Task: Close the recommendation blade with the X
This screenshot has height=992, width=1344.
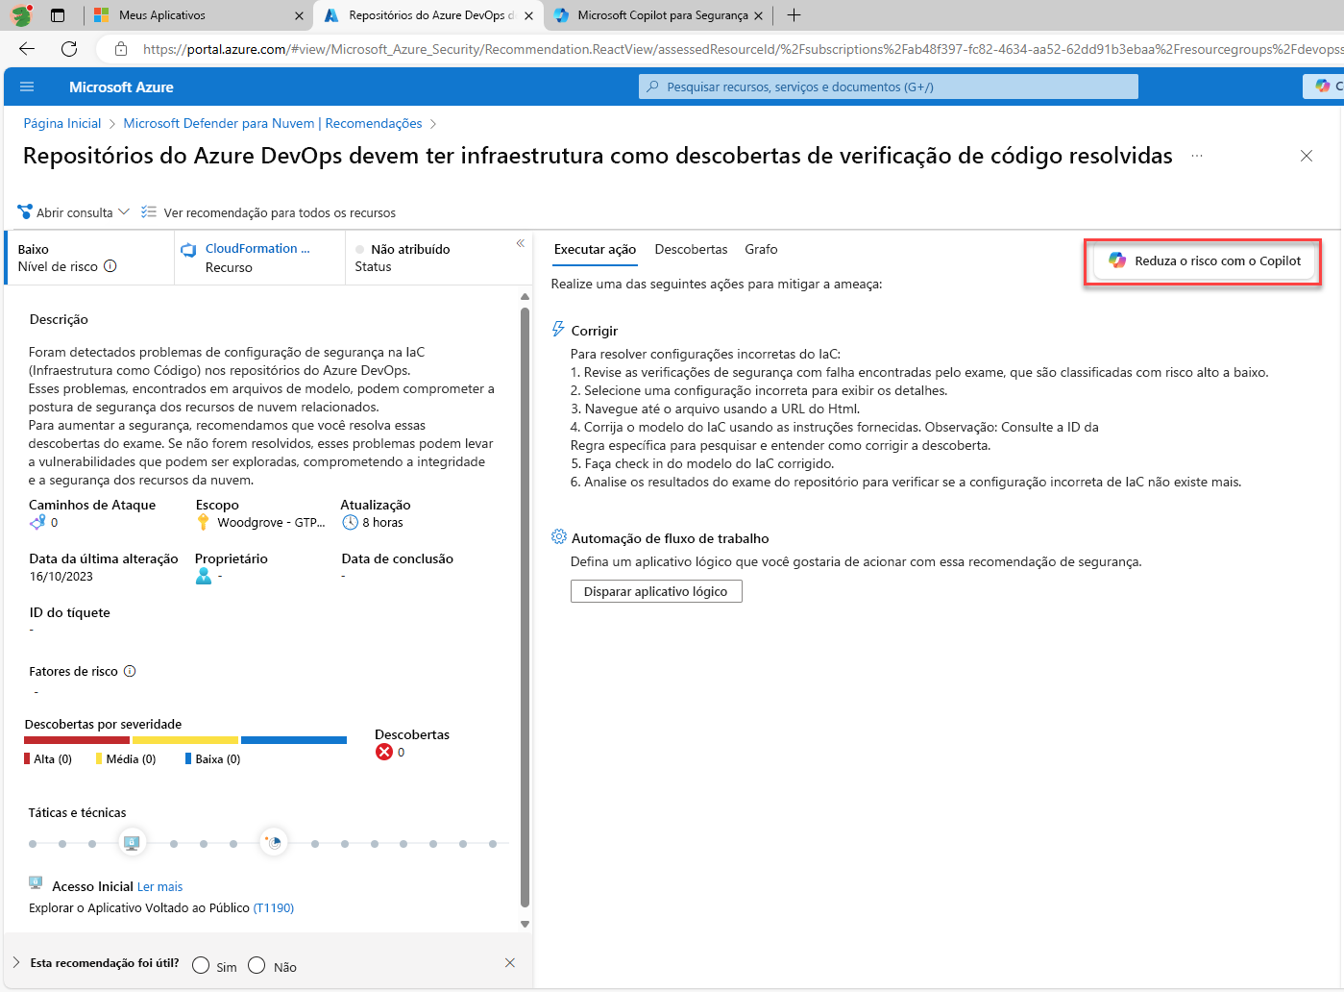Action: pos(1307,156)
